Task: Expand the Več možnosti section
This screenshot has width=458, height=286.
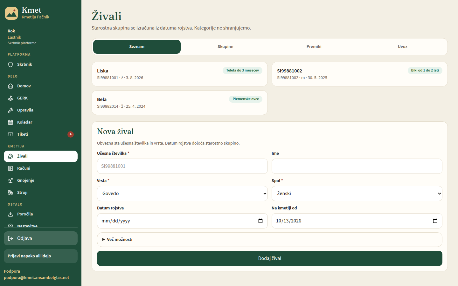Action: (x=270, y=240)
